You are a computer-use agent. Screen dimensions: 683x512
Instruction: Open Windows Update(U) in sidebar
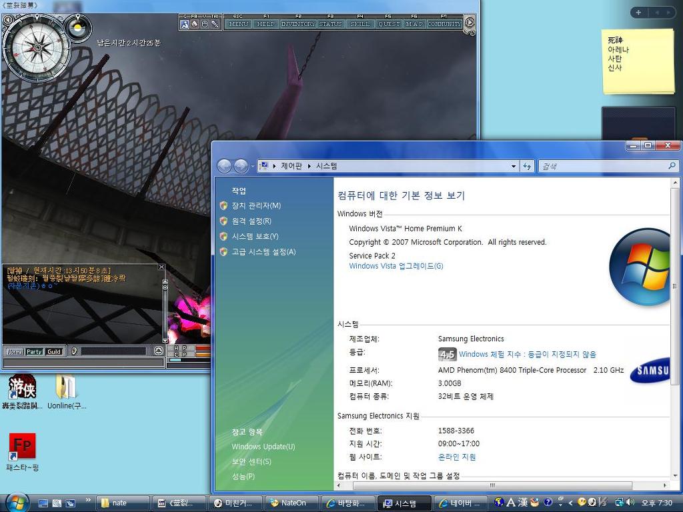click(x=263, y=446)
